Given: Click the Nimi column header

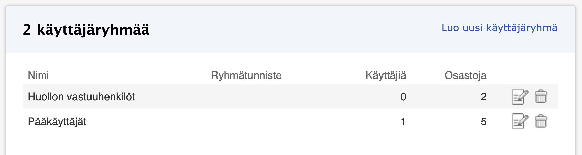Looking at the screenshot, I should tap(38, 75).
